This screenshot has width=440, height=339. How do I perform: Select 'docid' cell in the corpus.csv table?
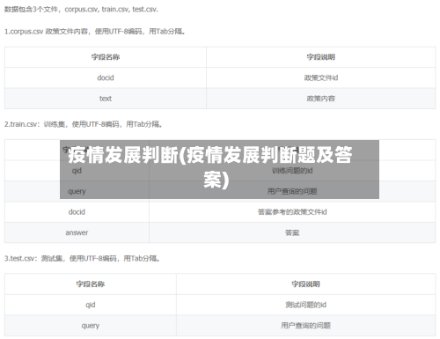tap(106, 77)
